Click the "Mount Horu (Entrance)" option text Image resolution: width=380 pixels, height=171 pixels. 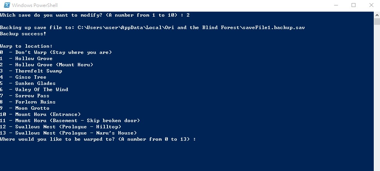coord(48,114)
